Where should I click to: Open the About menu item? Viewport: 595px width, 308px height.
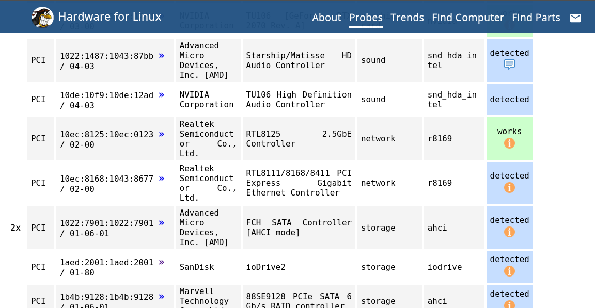point(326,18)
